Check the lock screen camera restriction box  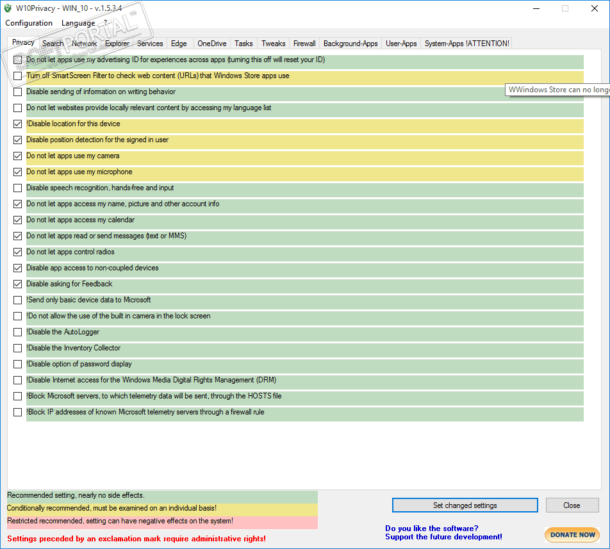click(x=17, y=316)
